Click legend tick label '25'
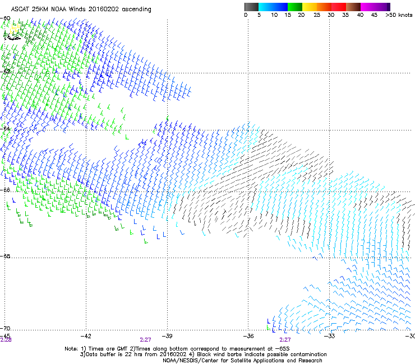Viewport: 415px width, 364px height. 317,15
